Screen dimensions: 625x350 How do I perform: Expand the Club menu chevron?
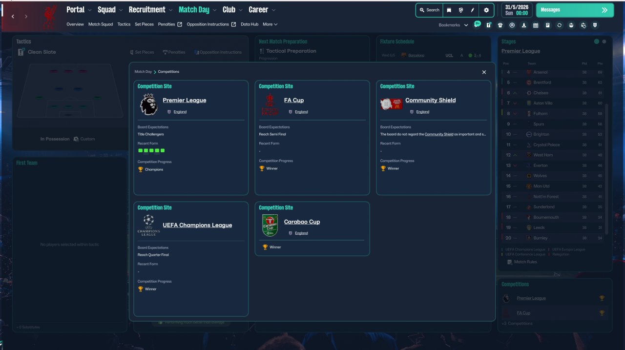241,10
